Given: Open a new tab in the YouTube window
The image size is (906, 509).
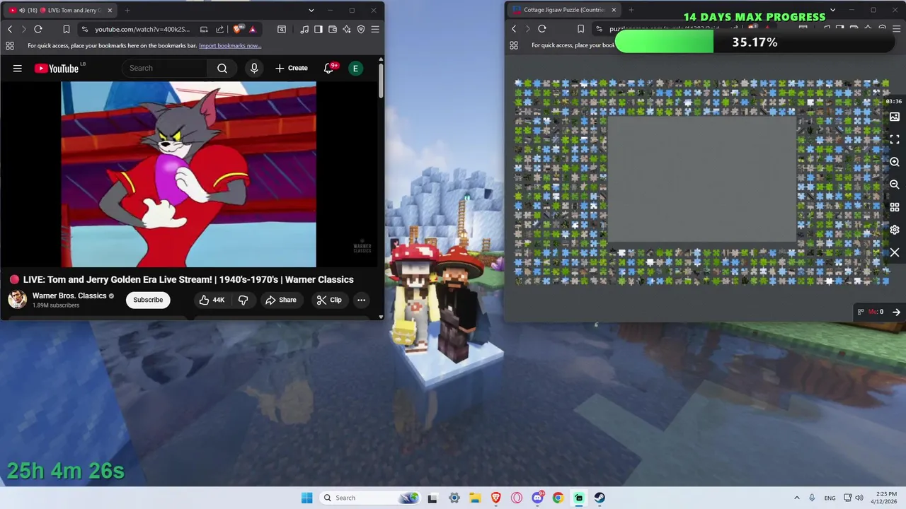Looking at the screenshot, I should pos(127,11).
